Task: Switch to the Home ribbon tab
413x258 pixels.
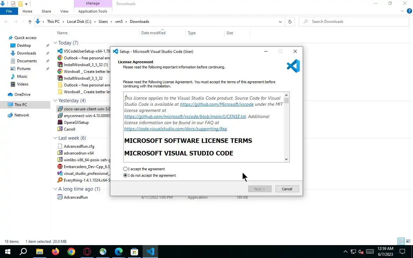Action: (27, 11)
